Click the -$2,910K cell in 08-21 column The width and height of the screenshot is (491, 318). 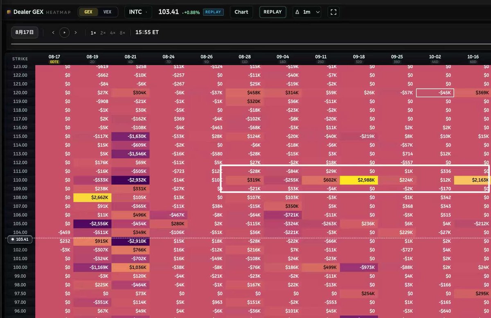131,241
